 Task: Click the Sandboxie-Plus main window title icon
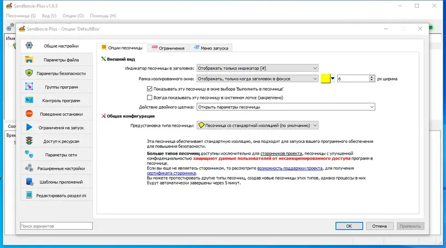9,6
